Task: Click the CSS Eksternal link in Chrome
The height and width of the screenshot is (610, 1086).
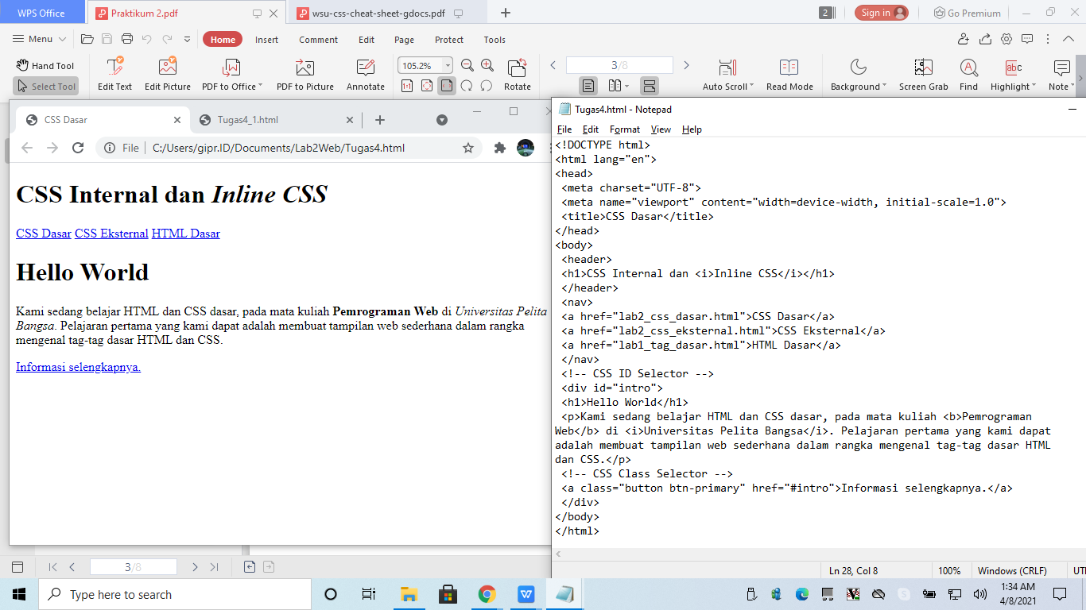Action: pyautogui.click(x=111, y=234)
